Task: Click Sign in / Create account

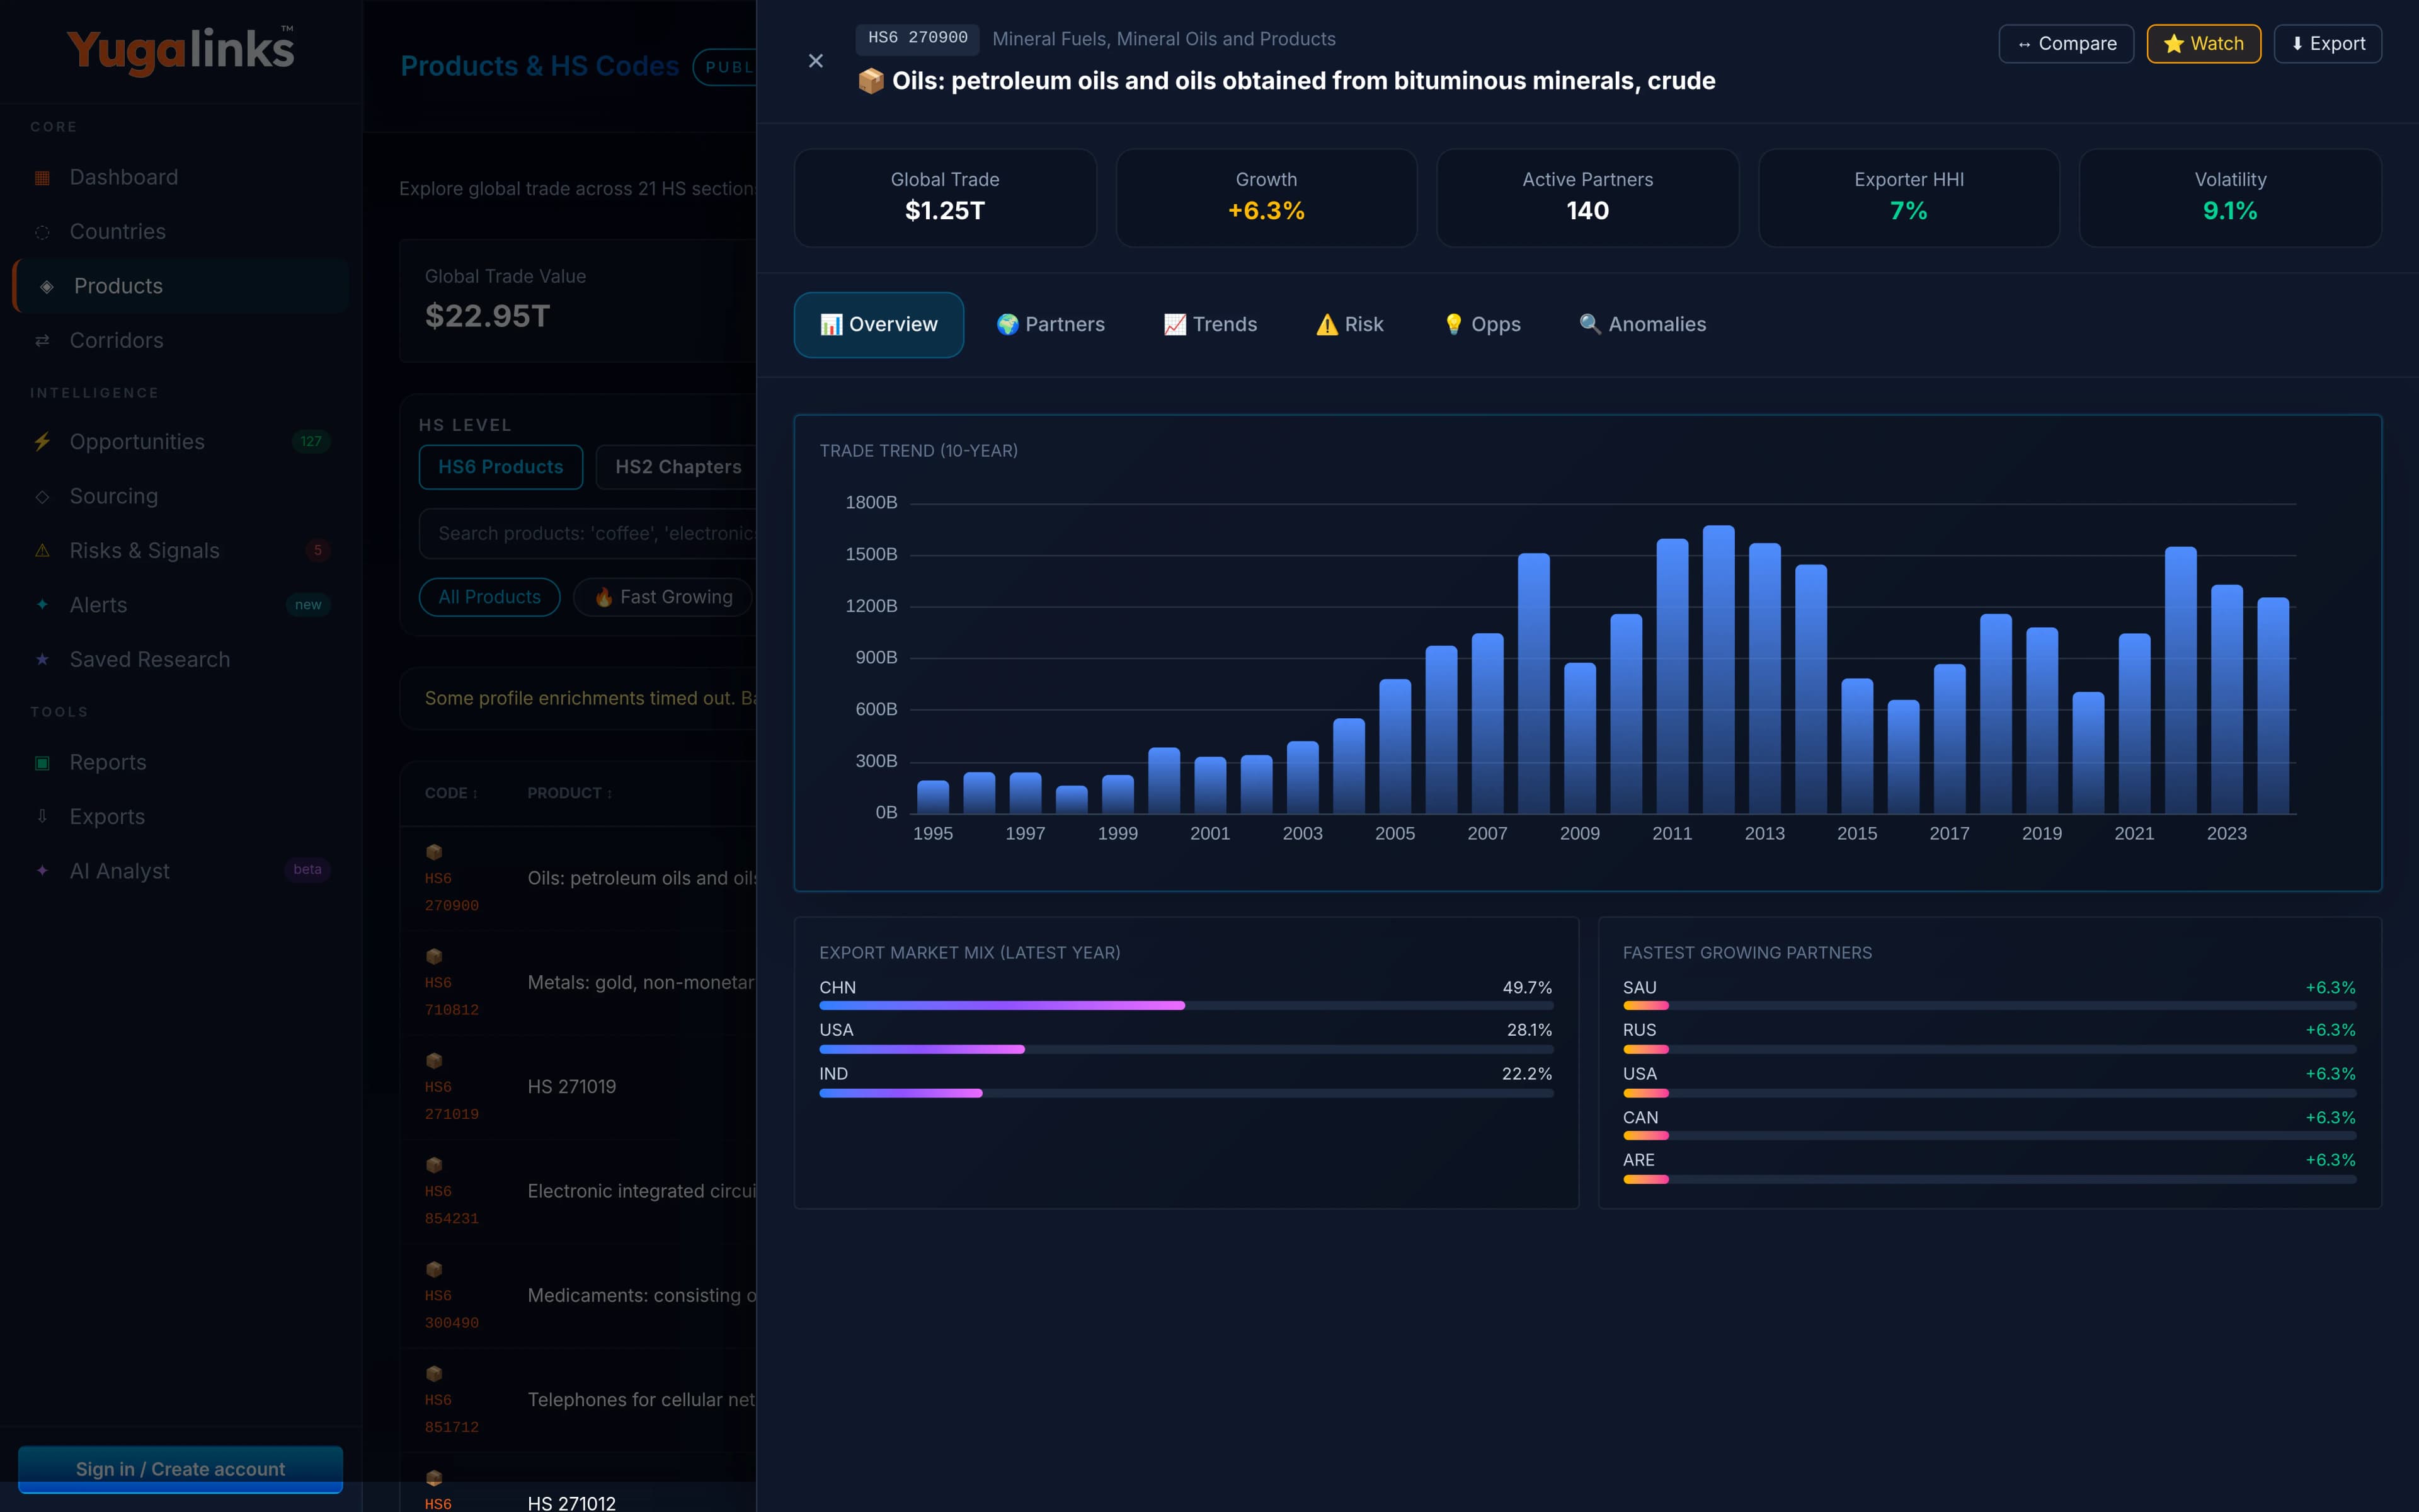Action: [x=180, y=1469]
